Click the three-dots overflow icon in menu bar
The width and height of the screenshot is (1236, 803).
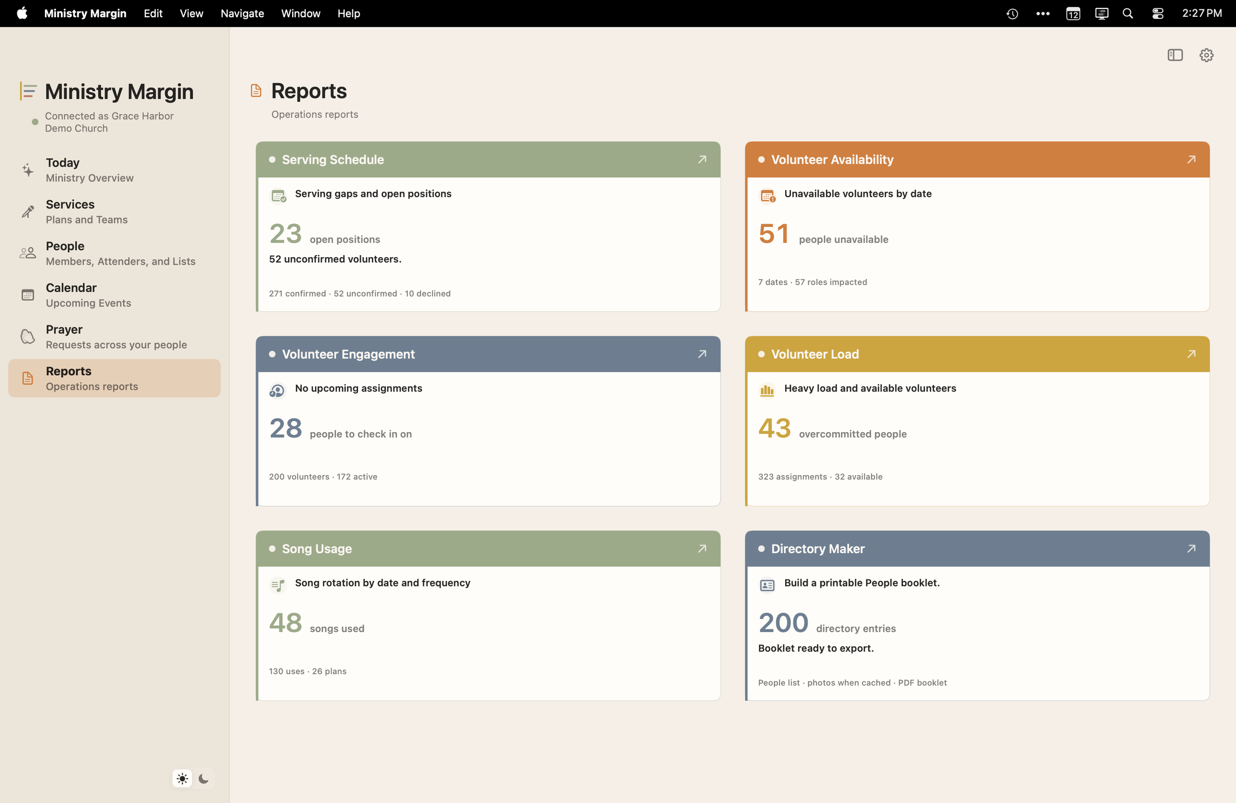(1043, 13)
